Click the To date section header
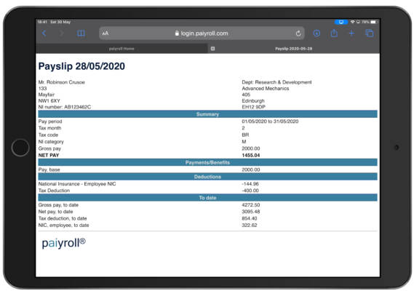414x291 pixels. pyautogui.click(x=207, y=198)
